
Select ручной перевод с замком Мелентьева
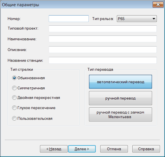click(121, 114)
